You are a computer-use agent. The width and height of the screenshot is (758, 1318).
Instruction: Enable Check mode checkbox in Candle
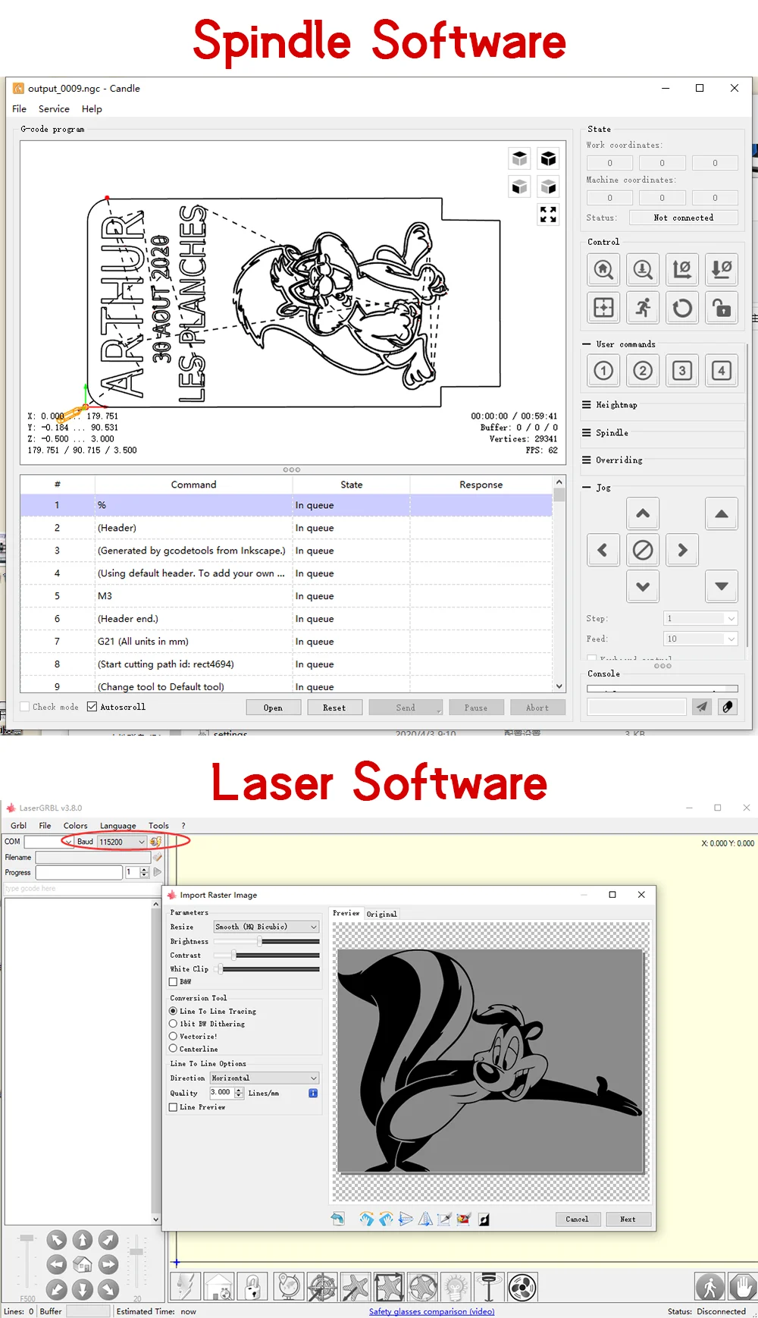tap(25, 707)
